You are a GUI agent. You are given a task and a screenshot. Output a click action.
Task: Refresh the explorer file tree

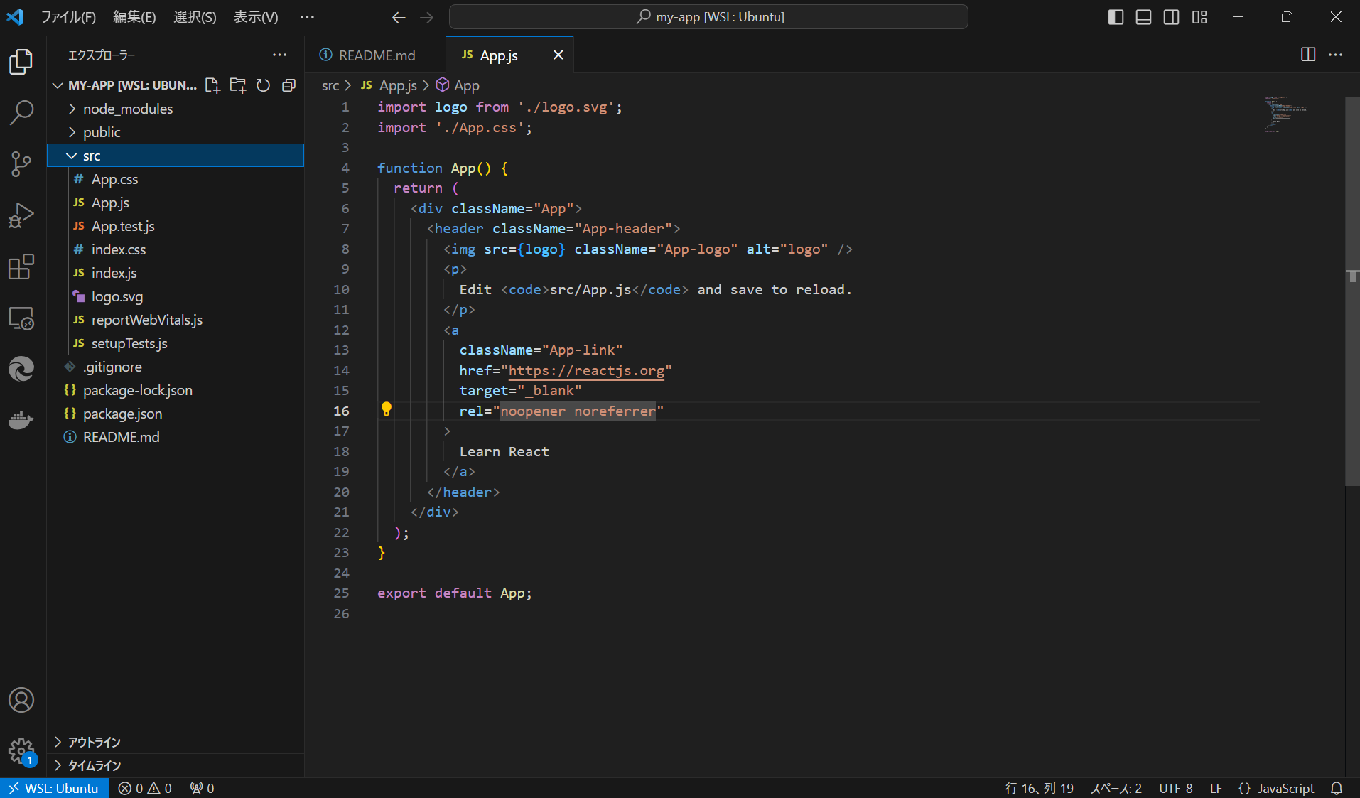[x=263, y=85]
